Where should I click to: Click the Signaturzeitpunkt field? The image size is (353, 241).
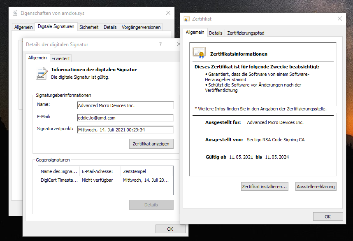click(125, 130)
